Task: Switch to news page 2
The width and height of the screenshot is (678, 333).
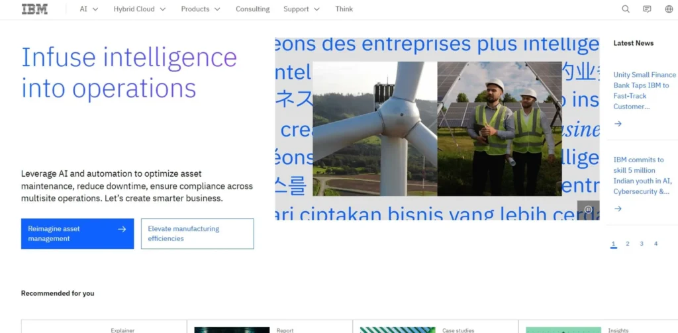Action: [628, 244]
